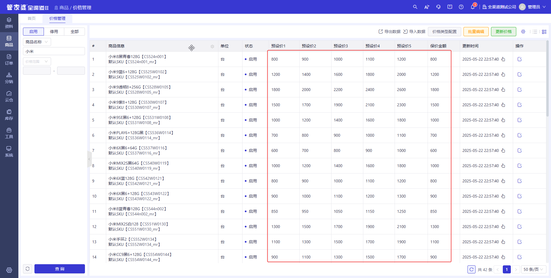Screen dimensions: 551x278
Task: Open the notification bell icon
Action: pyautogui.click(x=473, y=7)
